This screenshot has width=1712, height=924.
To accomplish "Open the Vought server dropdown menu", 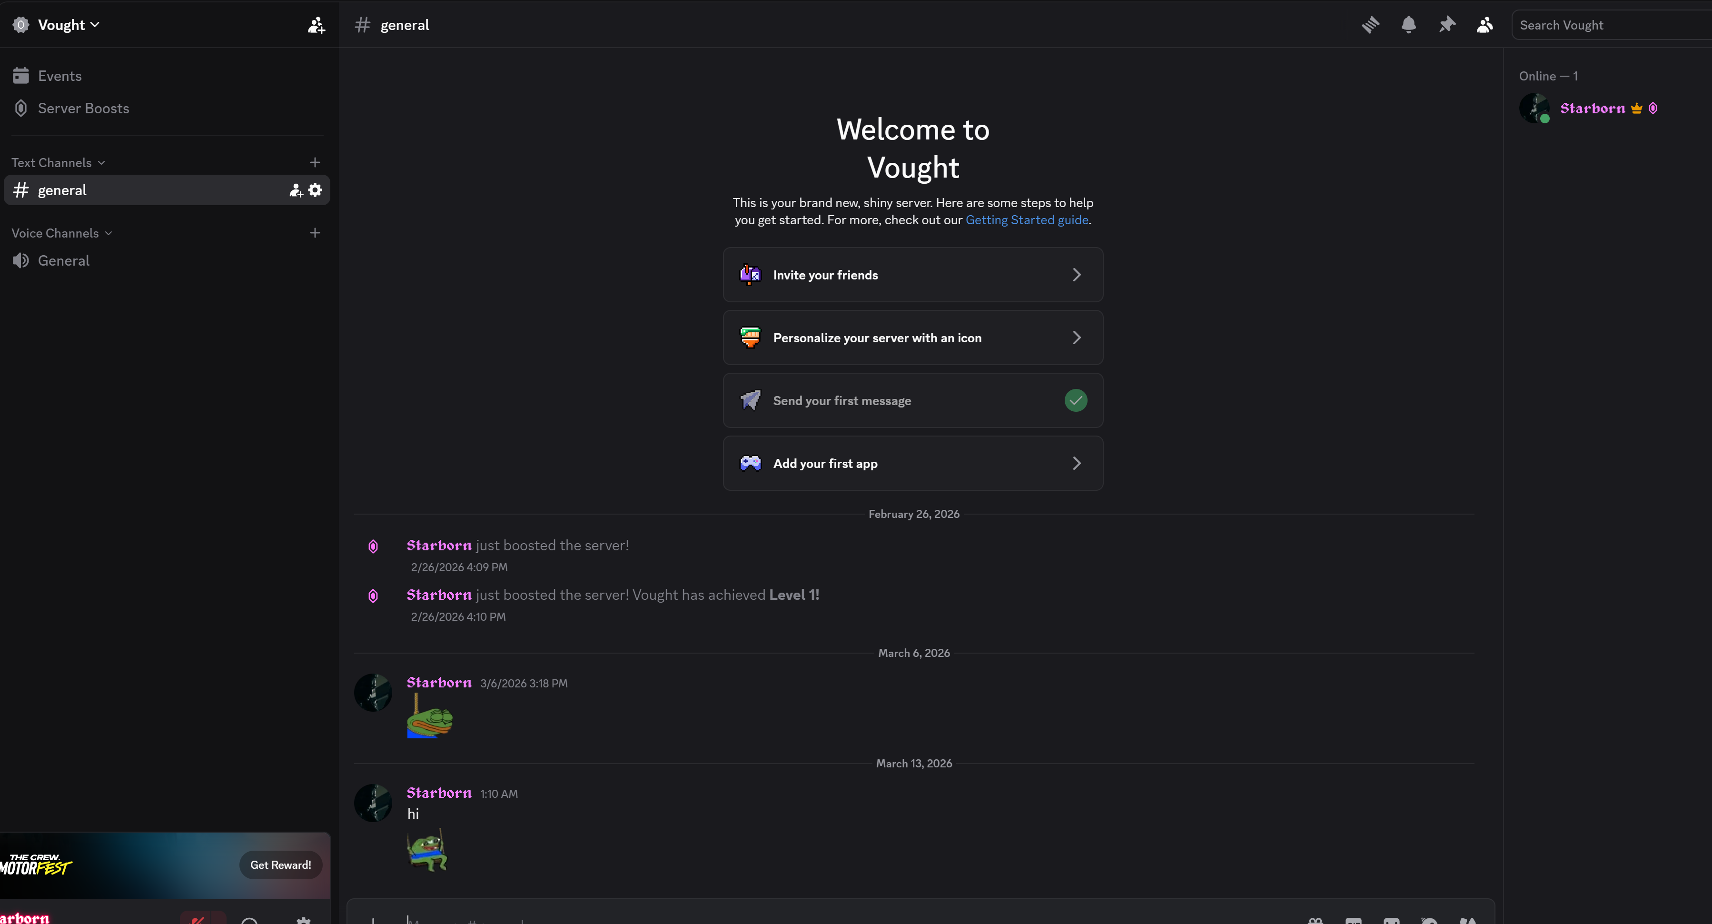I will coord(68,25).
